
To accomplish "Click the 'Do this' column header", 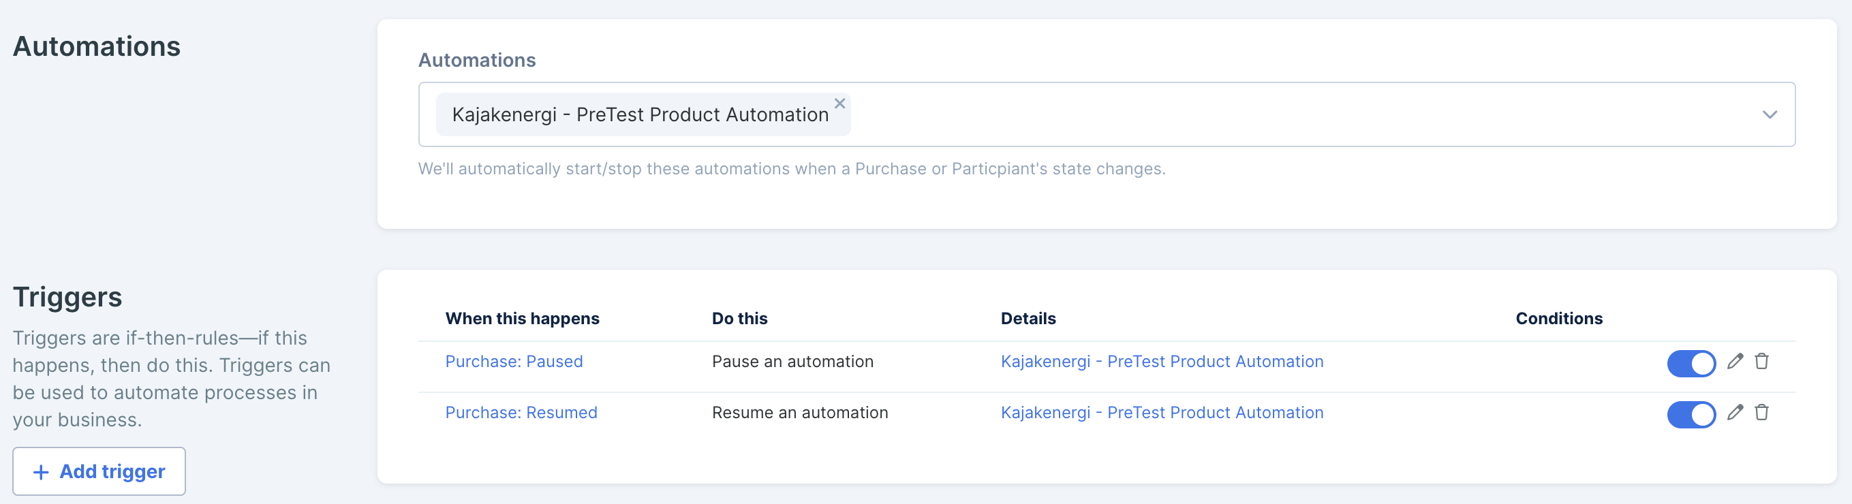I will point(739,319).
